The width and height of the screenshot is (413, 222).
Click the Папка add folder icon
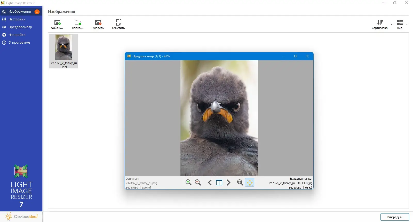[x=78, y=22]
